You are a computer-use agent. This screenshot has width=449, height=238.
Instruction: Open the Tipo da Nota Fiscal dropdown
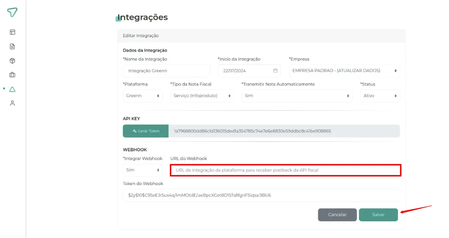tap(202, 96)
